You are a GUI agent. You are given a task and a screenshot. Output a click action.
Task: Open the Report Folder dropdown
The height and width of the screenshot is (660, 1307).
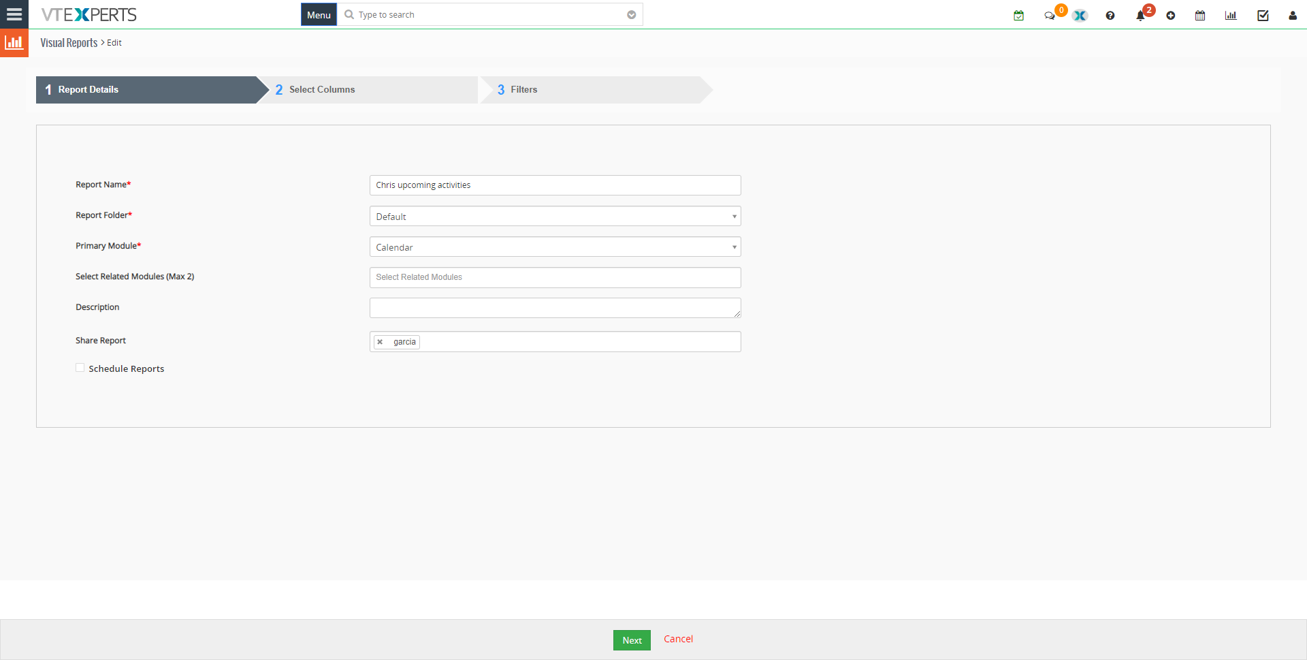(x=555, y=217)
